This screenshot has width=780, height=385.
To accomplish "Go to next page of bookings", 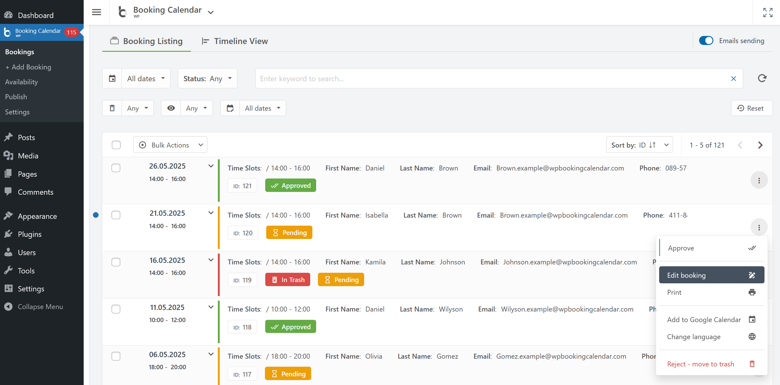I will [x=760, y=145].
